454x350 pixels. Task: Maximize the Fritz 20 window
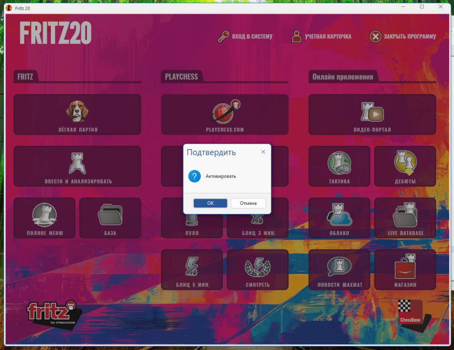point(422,7)
